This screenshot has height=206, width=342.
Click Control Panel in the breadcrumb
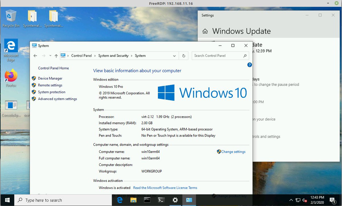(82, 56)
